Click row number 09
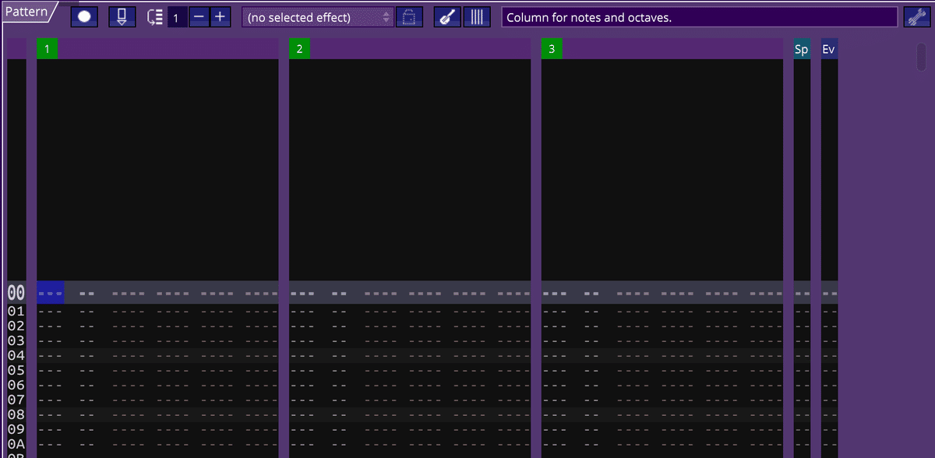 [16, 430]
